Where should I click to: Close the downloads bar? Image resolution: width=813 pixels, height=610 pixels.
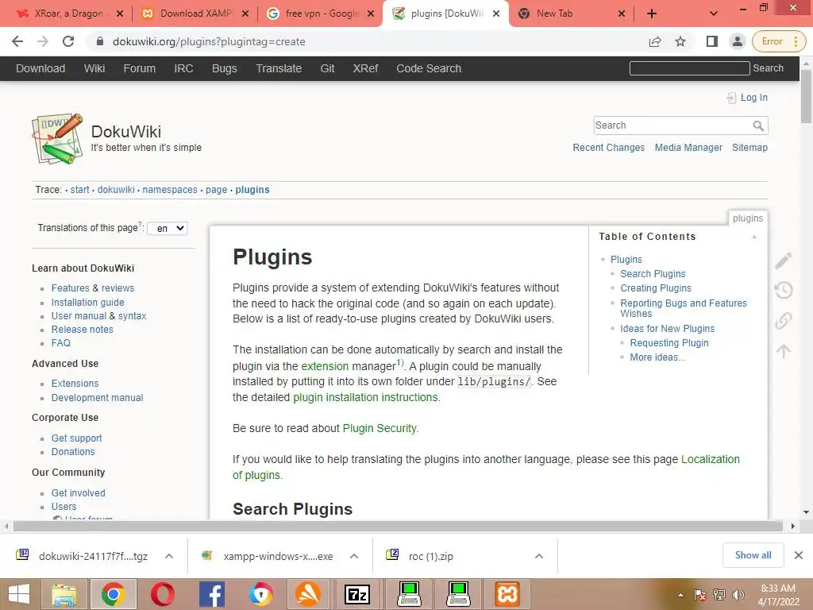[799, 555]
